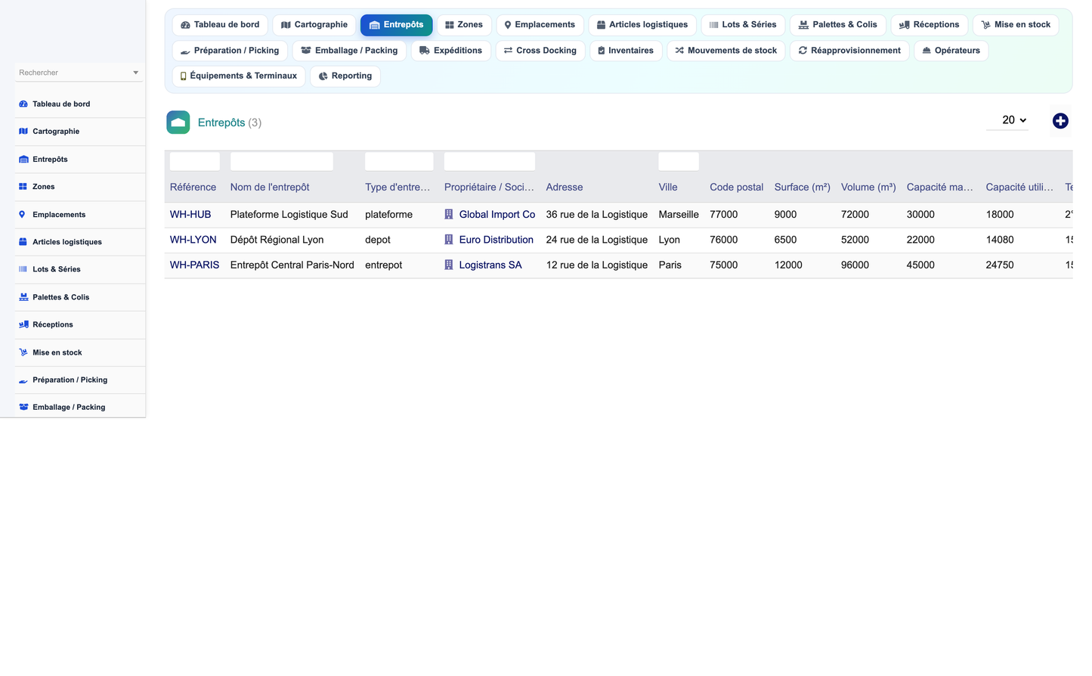
Task: Click the Propriétaire / Société filter field
Action: click(490, 161)
